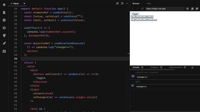Click the count badge above null entry
This screenshot has height=112, width=200.
coord(133,76)
